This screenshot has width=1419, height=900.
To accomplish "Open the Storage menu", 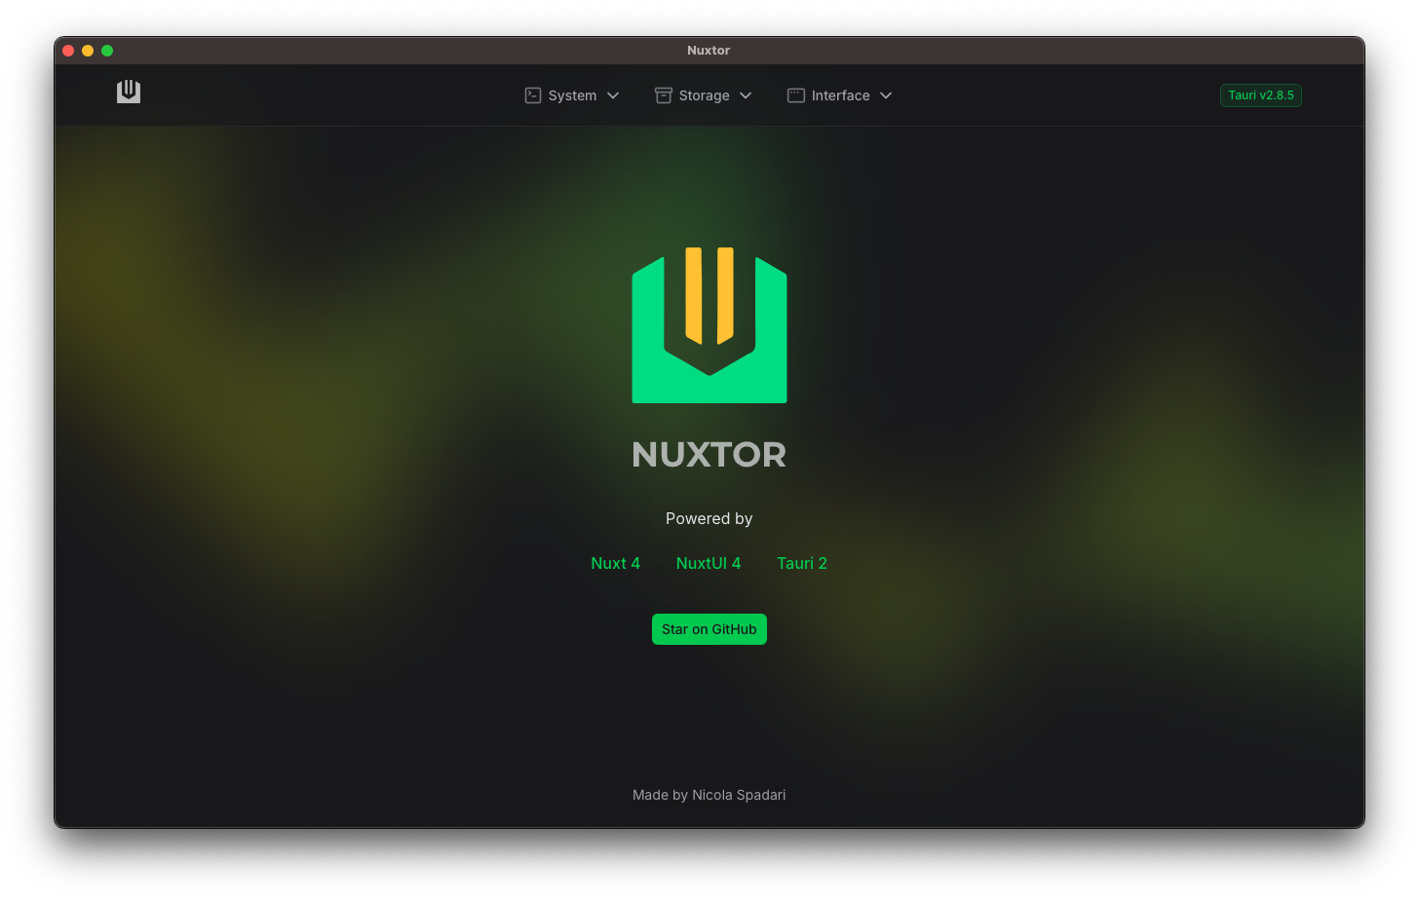I will (704, 95).
